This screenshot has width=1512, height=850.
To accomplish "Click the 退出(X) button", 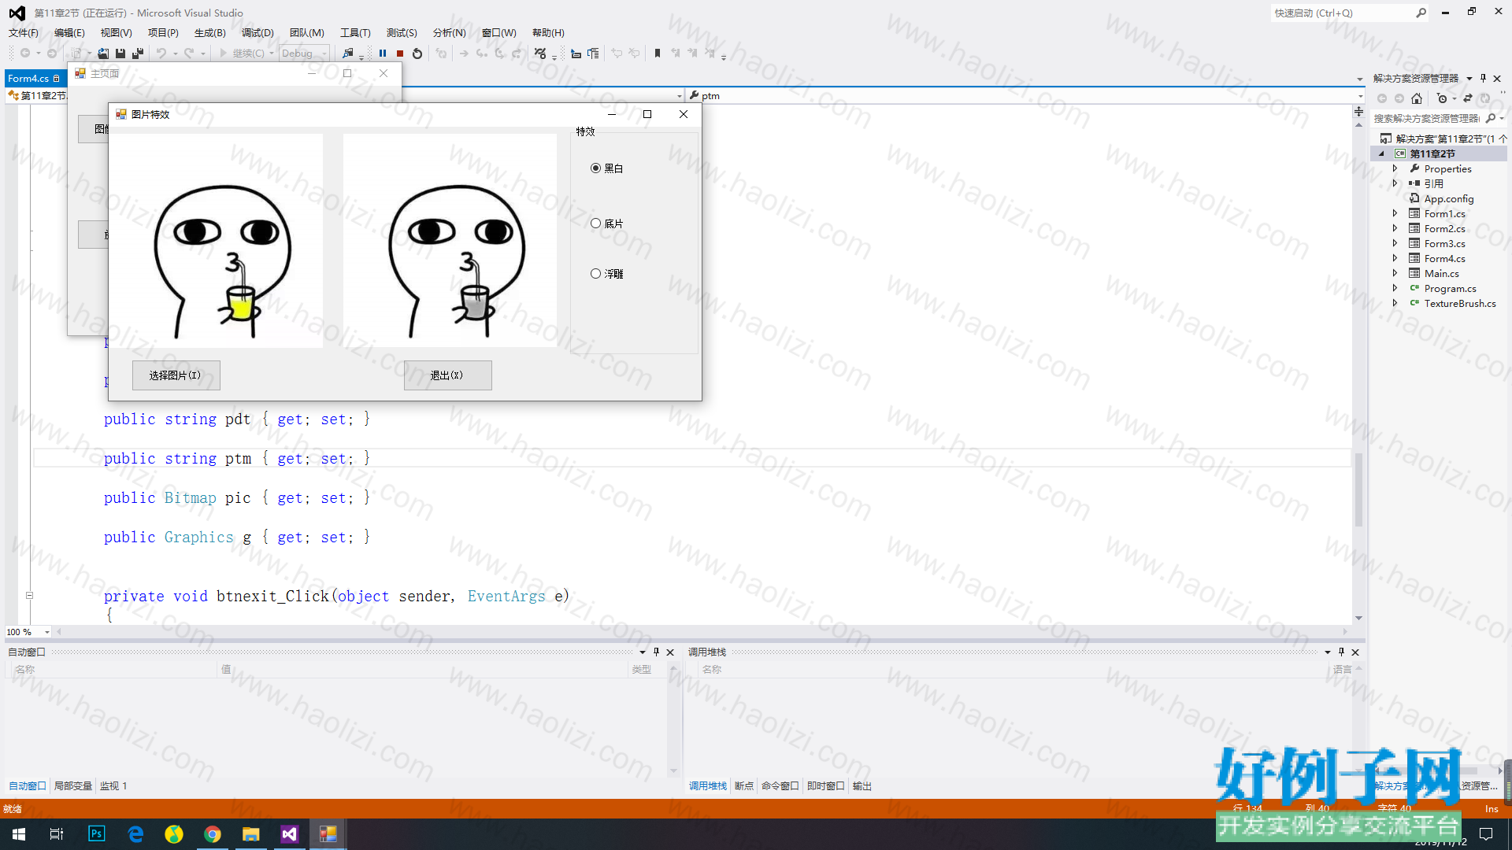I will tap(447, 375).
